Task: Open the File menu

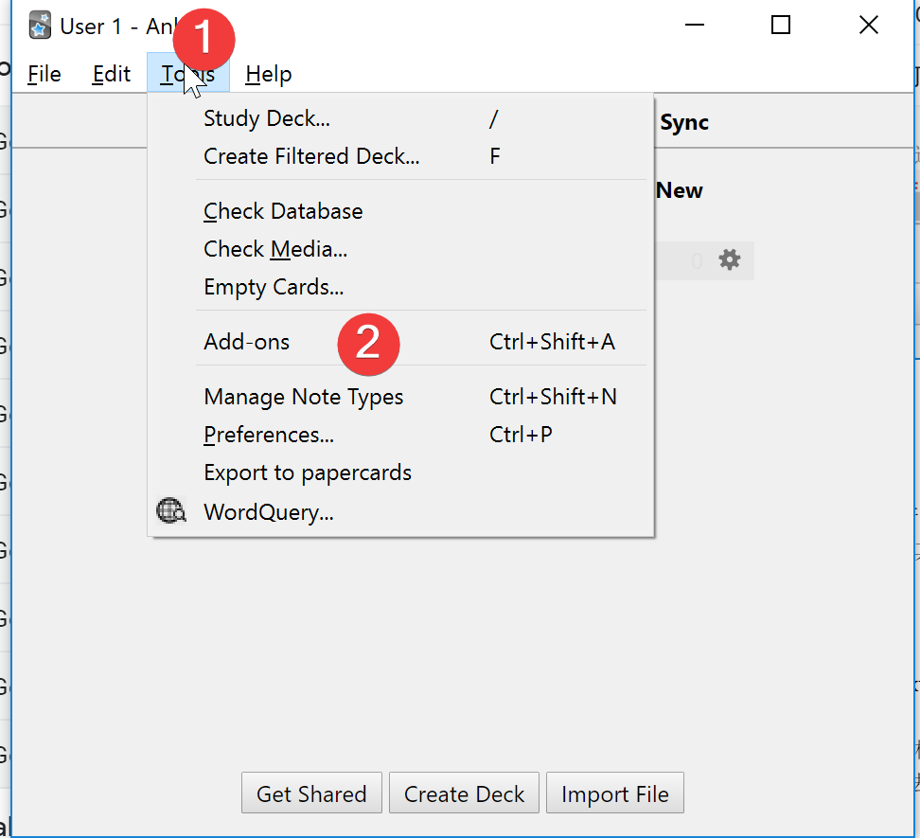Action: click(44, 74)
